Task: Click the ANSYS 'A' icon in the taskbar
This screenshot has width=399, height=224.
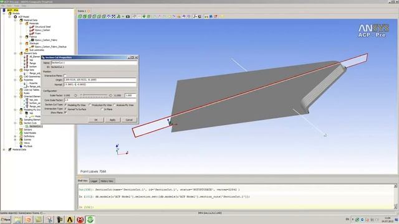Action: coord(70,220)
